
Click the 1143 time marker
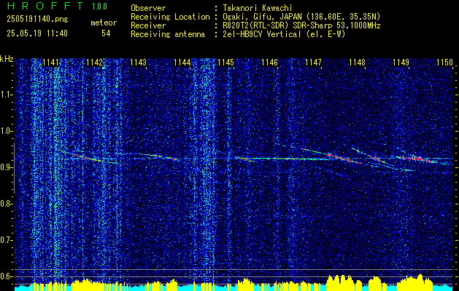pos(138,63)
